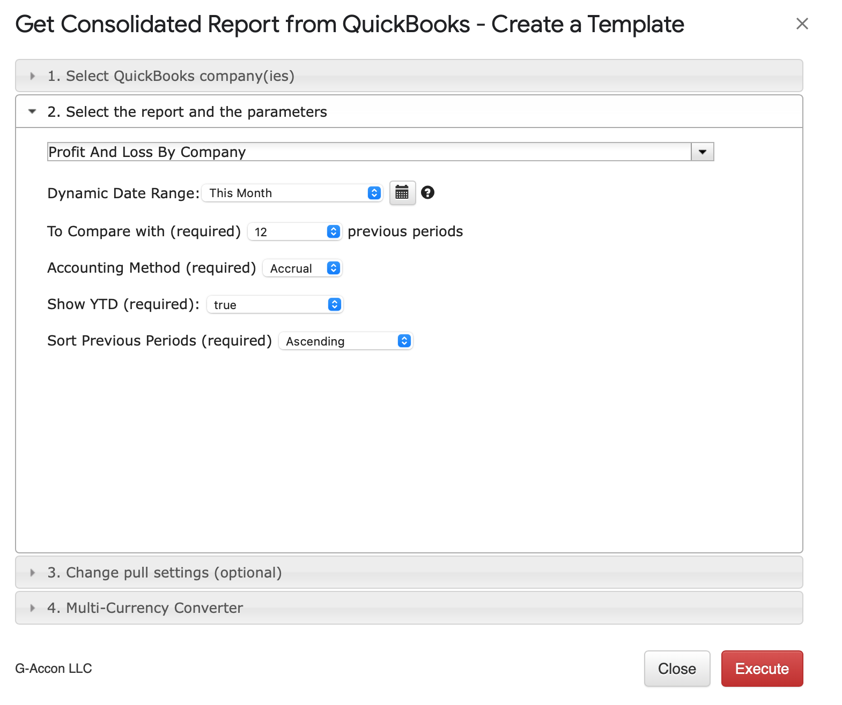Screen dimensions: 842x705
Task: Close the dialog with the X icon
Action: (802, 24)
